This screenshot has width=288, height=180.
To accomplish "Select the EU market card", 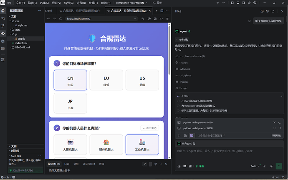I will (x=106, y=80).
